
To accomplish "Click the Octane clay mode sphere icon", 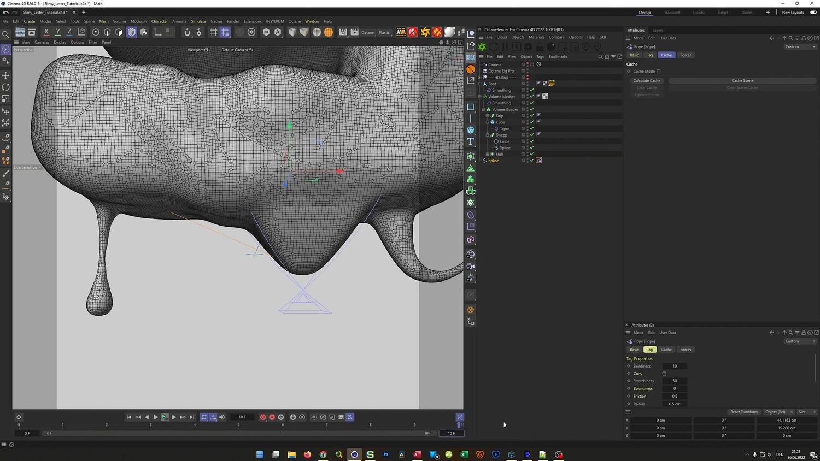I will (552, 47).
